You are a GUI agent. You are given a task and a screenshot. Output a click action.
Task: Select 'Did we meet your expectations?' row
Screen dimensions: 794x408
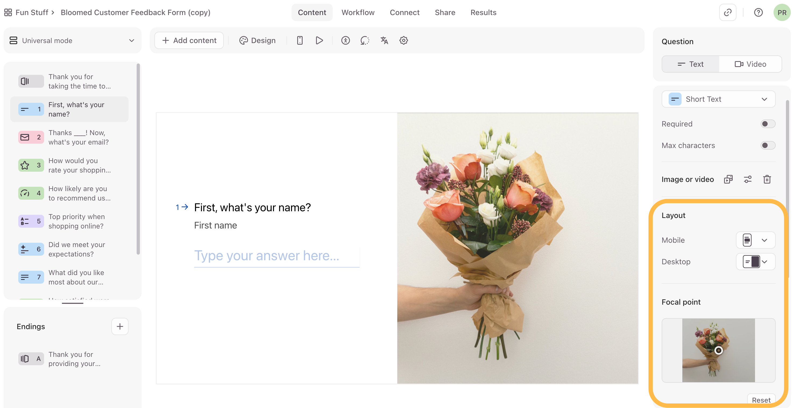[x=69, y=249]
